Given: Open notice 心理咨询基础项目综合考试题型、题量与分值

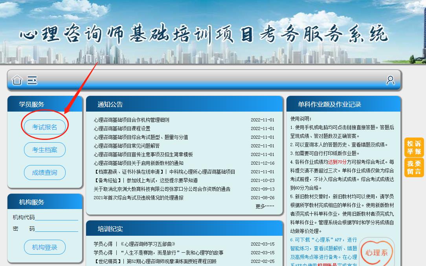Looking at the screenshot, I should pos(141,137).
